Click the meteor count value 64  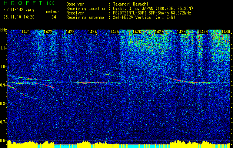[54, 17]
